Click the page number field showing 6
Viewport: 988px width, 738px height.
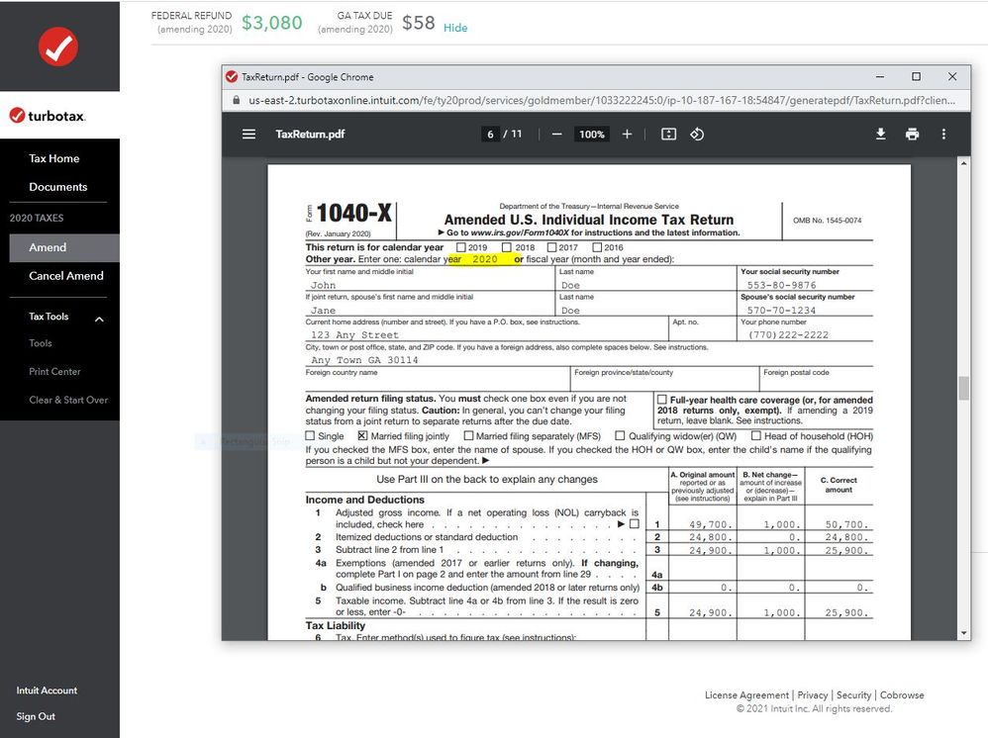[490, 135]
